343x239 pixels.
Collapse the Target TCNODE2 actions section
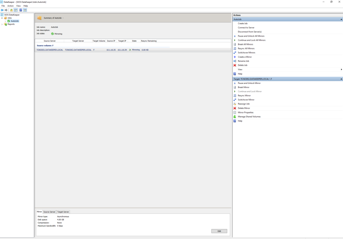click(x=341, y=79)
